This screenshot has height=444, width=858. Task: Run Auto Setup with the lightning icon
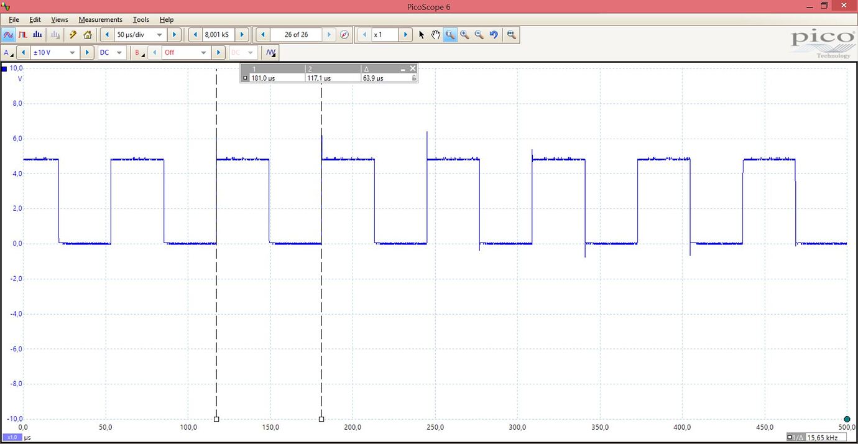[x=73, y=34]
